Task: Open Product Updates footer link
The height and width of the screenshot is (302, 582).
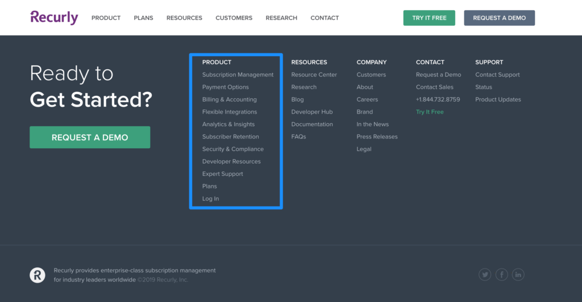Action: [498, 99]
